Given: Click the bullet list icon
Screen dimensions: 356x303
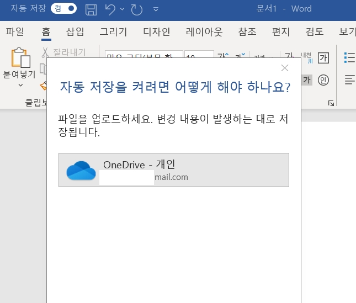Looking at the screenshot, I should [349, 57].
